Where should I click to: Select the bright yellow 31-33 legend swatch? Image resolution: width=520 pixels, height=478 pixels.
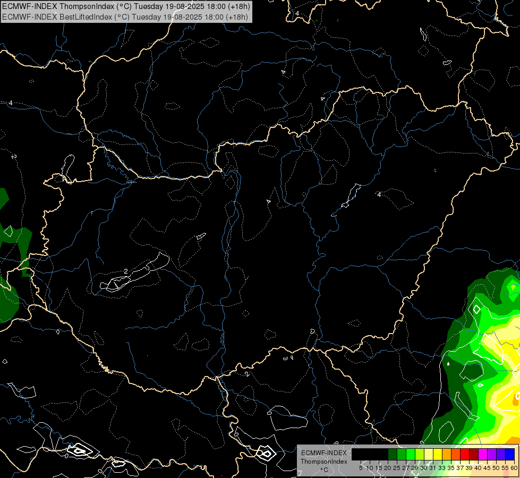tap(438, 454)
